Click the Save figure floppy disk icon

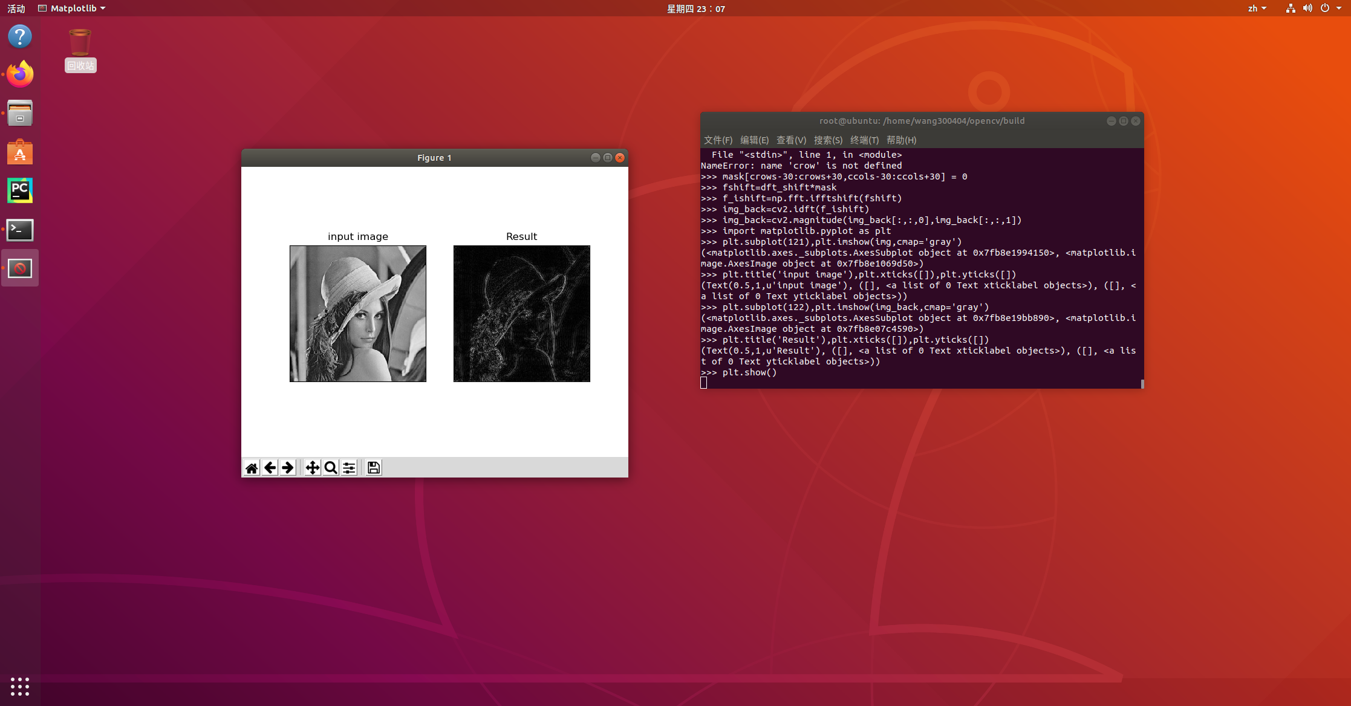(x=374, y=467)
